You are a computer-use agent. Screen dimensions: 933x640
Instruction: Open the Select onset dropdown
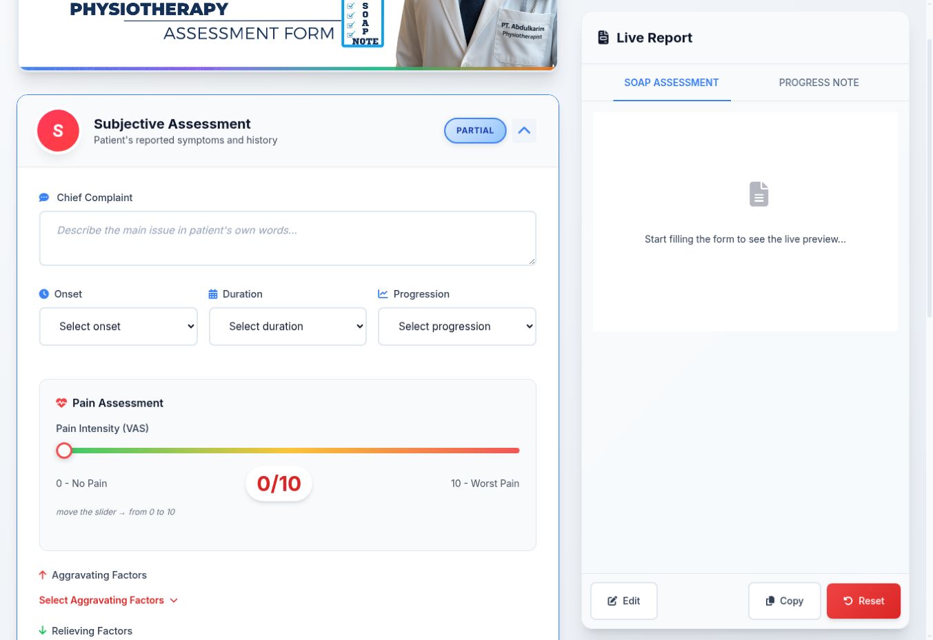119,327
